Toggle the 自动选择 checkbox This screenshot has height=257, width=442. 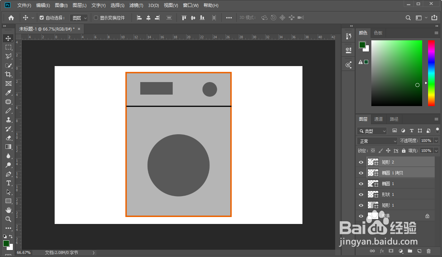(x=42, y=18)
